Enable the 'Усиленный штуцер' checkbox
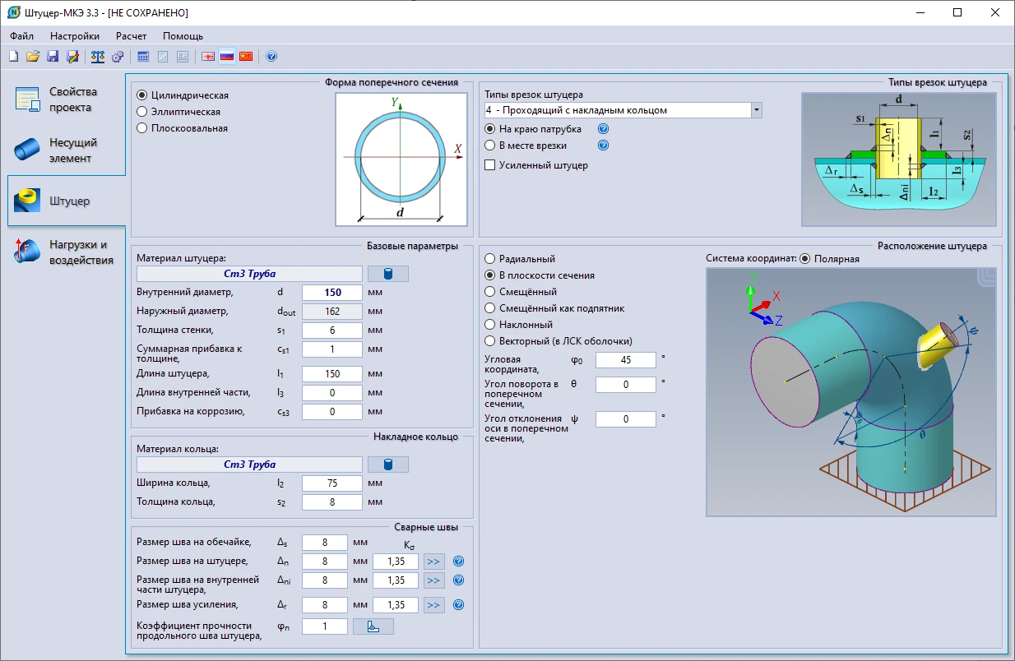1015x661 pixels. (x=491, y=165)
